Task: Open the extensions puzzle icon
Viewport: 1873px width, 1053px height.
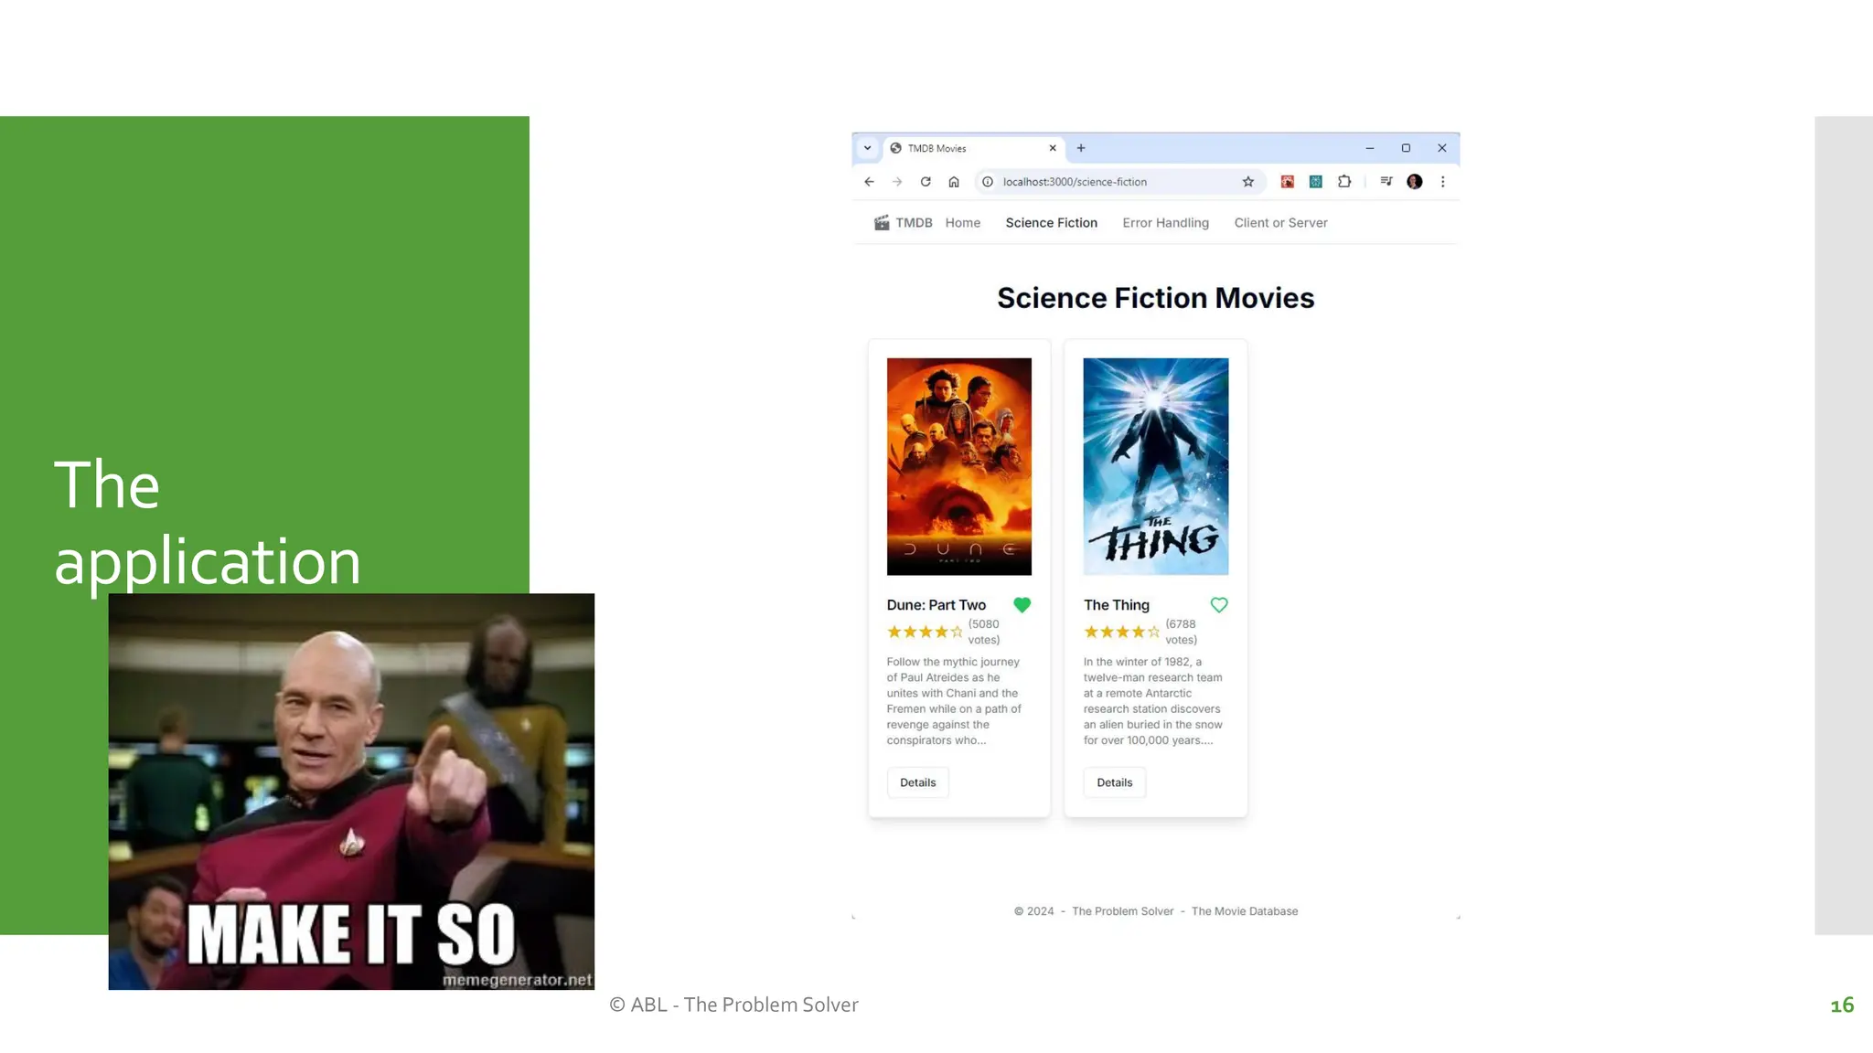Action: point(1344,182)
